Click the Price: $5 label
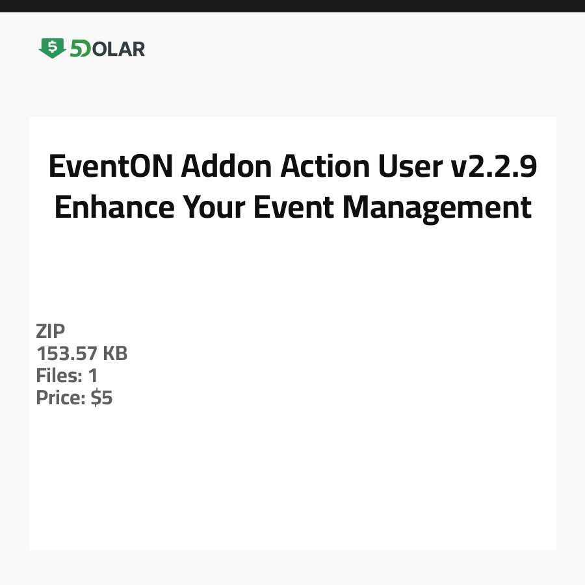585x585 pixels. (x=74, y=398)
